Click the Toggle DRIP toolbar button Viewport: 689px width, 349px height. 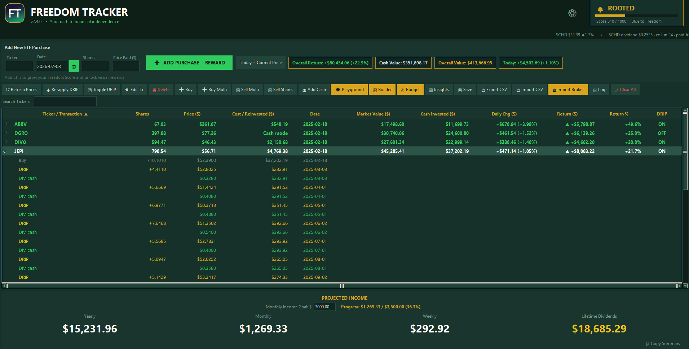point(102,90)
